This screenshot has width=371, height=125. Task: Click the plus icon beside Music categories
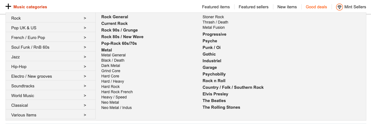pyautogui.click(x=8, y=7)
